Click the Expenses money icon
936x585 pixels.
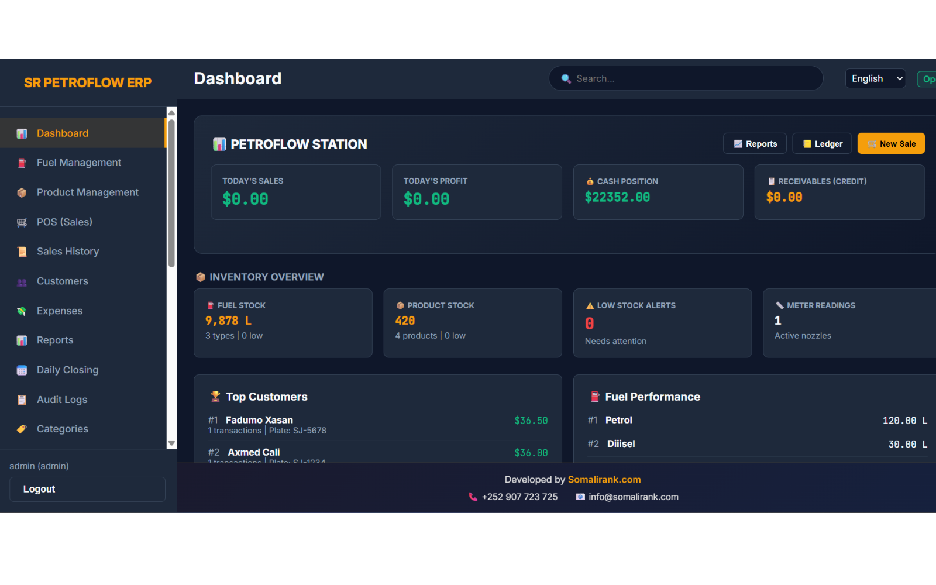22,311
